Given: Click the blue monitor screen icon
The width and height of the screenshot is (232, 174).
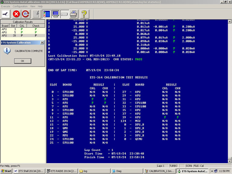Looking at the screenshot, I should tap(56, 14).
